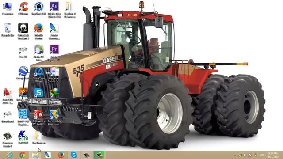Launch the SolidWorks 2014 x64 shortcut
Viewport: 283px width, 159px height.
tap(38, 117)
